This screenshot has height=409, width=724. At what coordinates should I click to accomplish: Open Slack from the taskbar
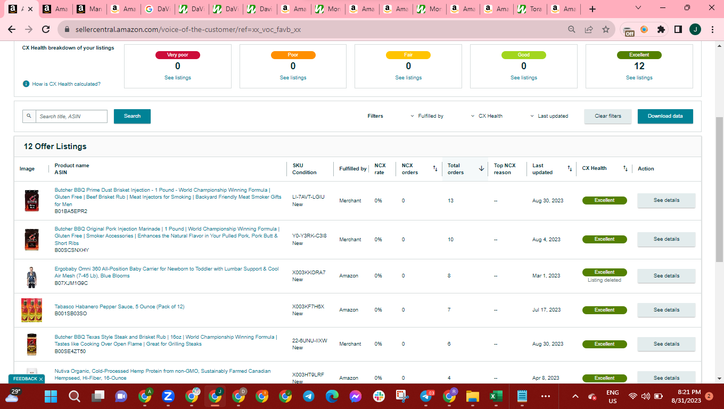coord(379,396)
